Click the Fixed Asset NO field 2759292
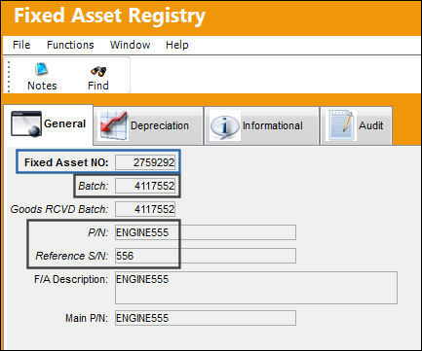Image resolution: width=422 pixels, height=351 pixels. tap(145, 162)
